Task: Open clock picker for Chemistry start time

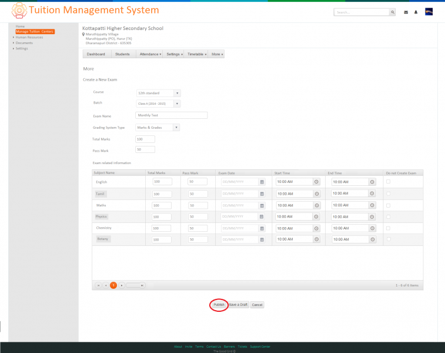Action: point(317,228)
